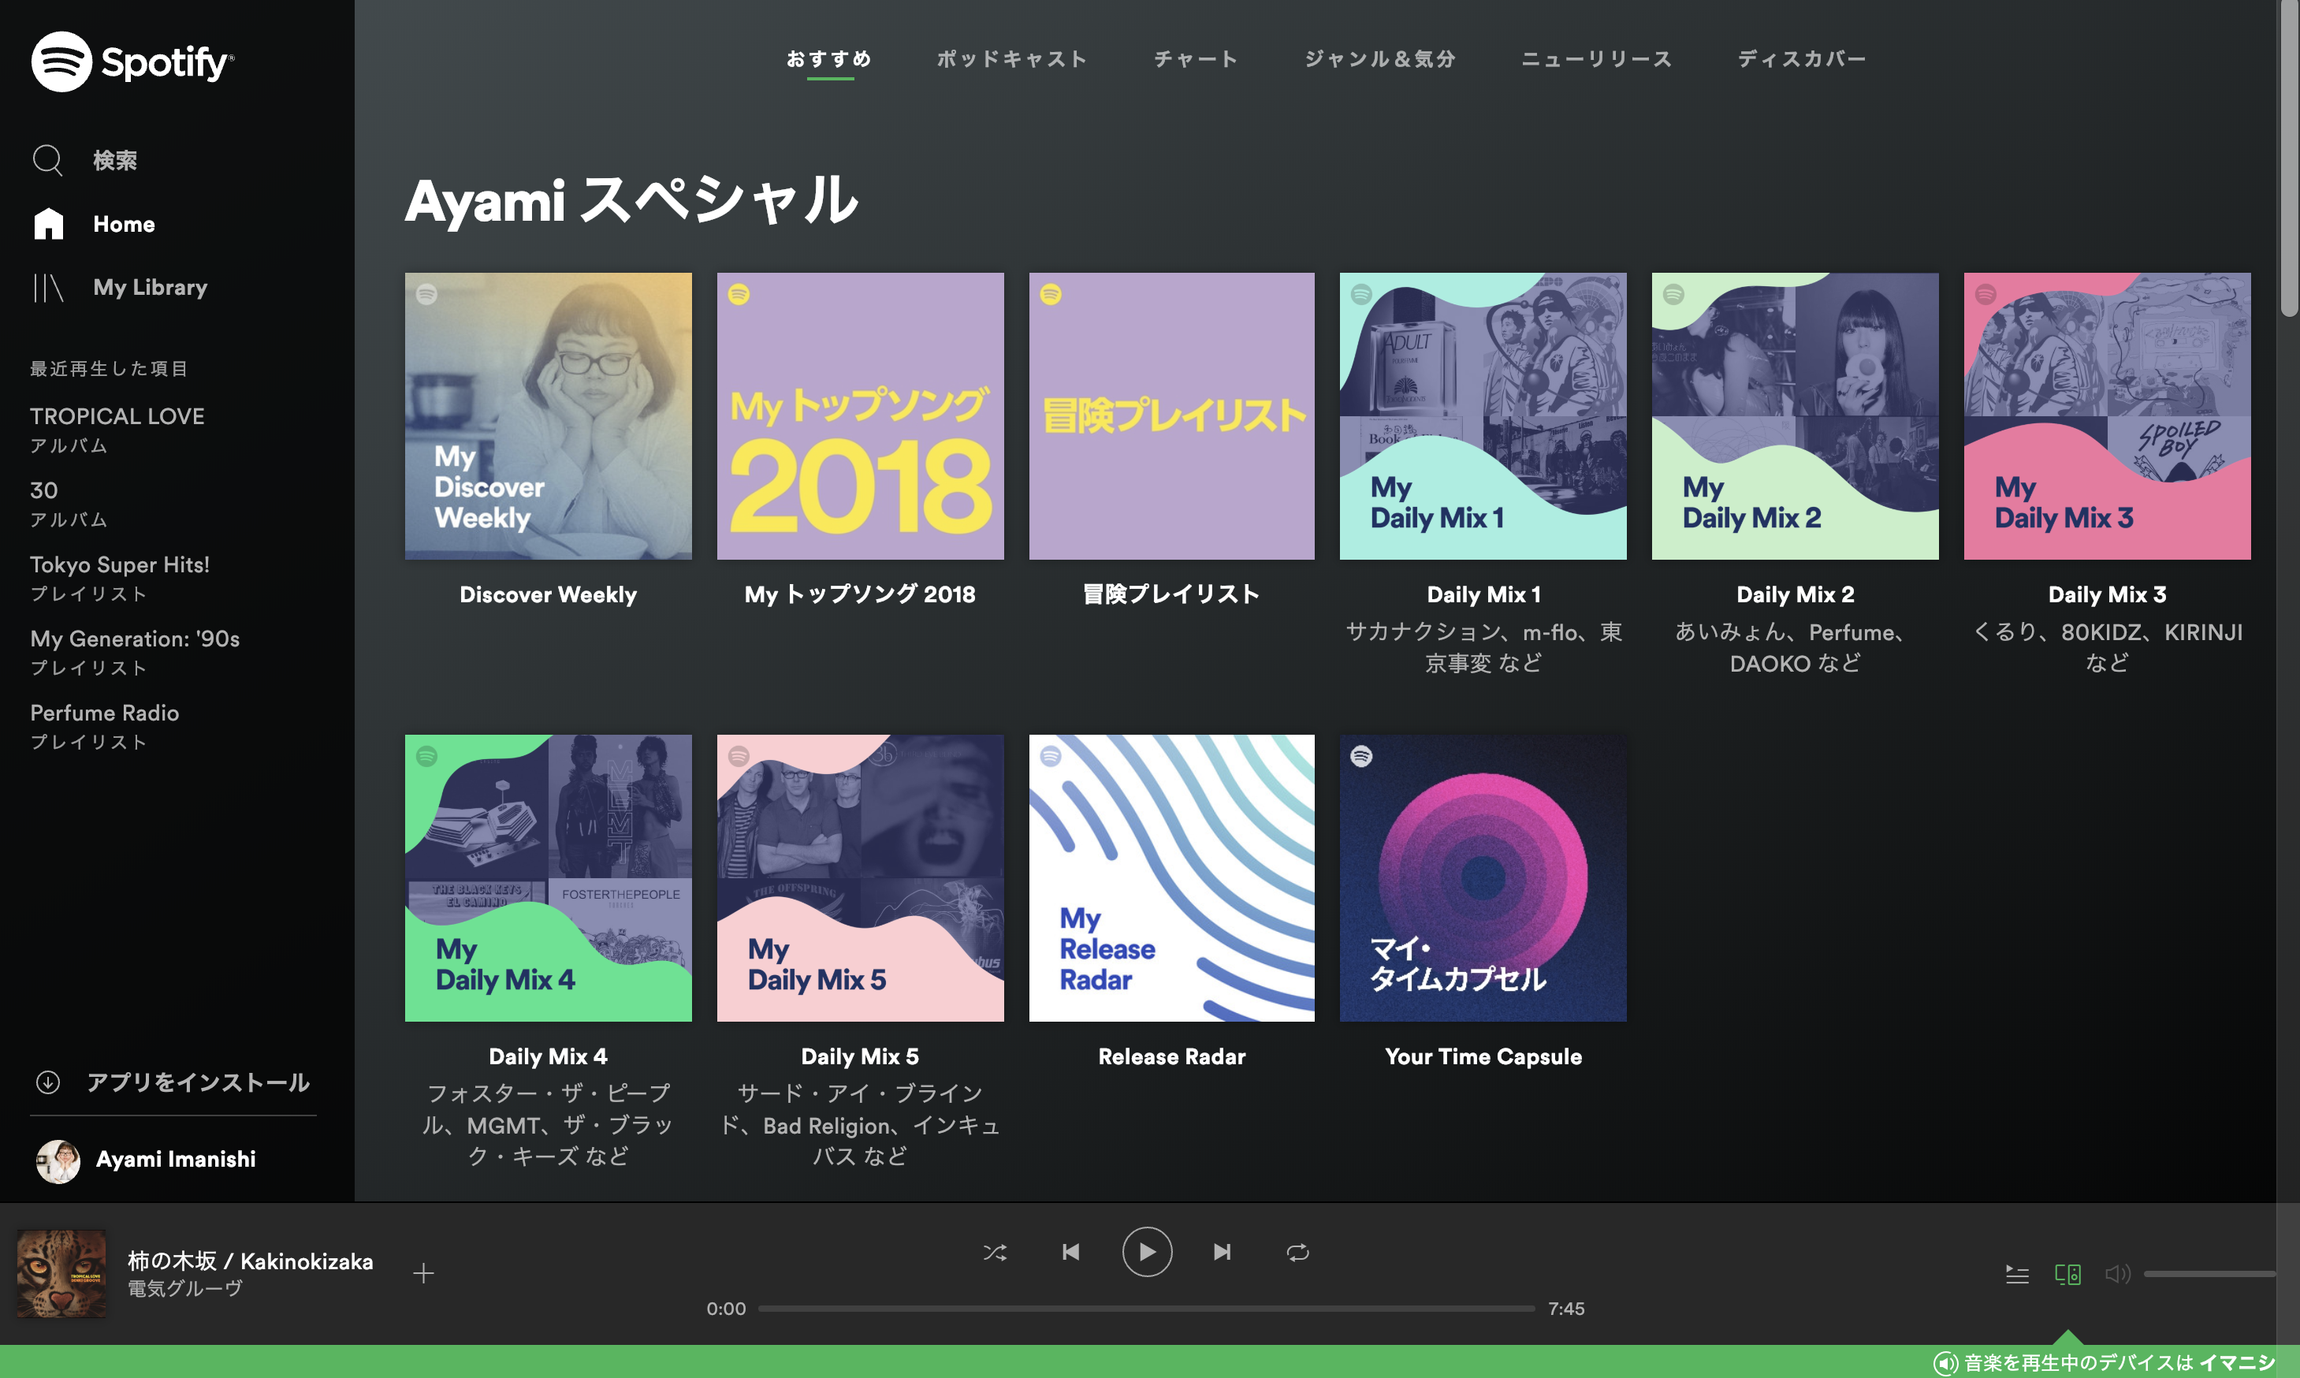This screenshot has height=1378, width=2300.
Task: Click the download icon for app install
Action: pos(48,1082)
